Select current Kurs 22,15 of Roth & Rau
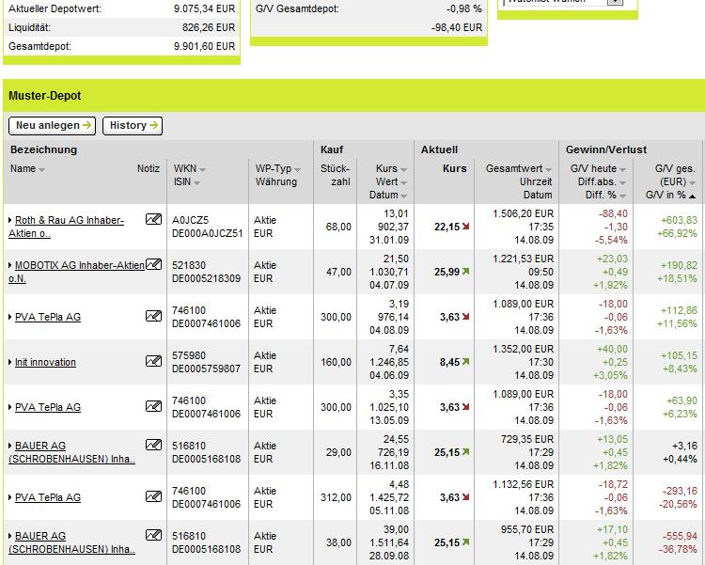The width and height of the screenshot is (705, 565). click(446, 227)
